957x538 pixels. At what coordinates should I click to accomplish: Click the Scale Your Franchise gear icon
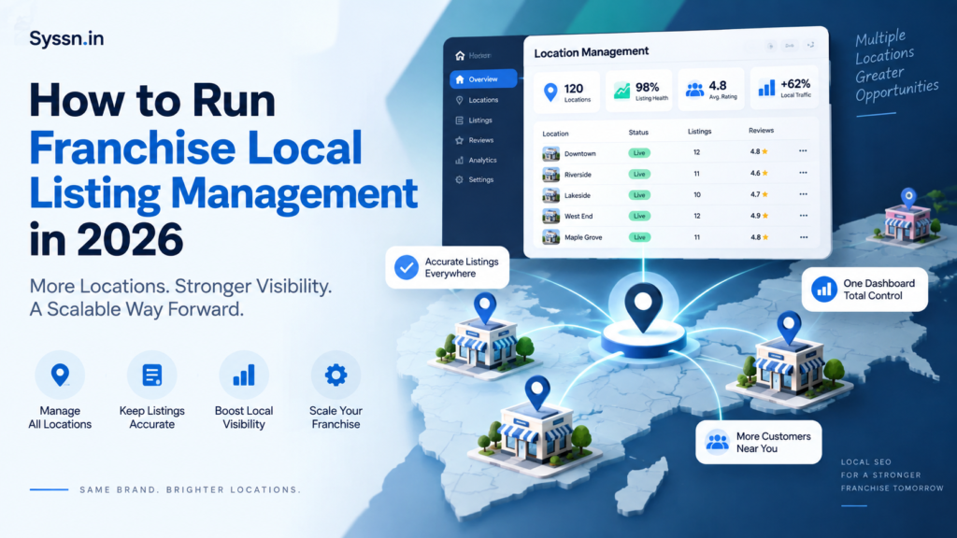point(336,375)
